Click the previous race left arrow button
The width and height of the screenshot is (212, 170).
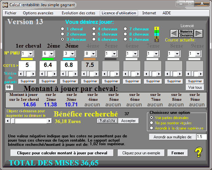tap(174, 33)
